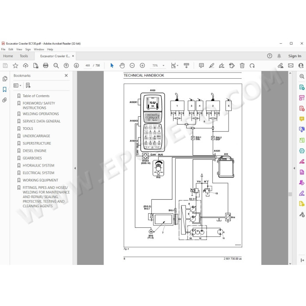Upload the file to cloud storage
The width and height of the screenshot is (306, 306).
[x=25, y=66]
